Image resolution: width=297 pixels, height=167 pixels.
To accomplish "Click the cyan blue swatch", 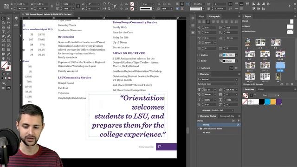I will click(x=267, y=102).
